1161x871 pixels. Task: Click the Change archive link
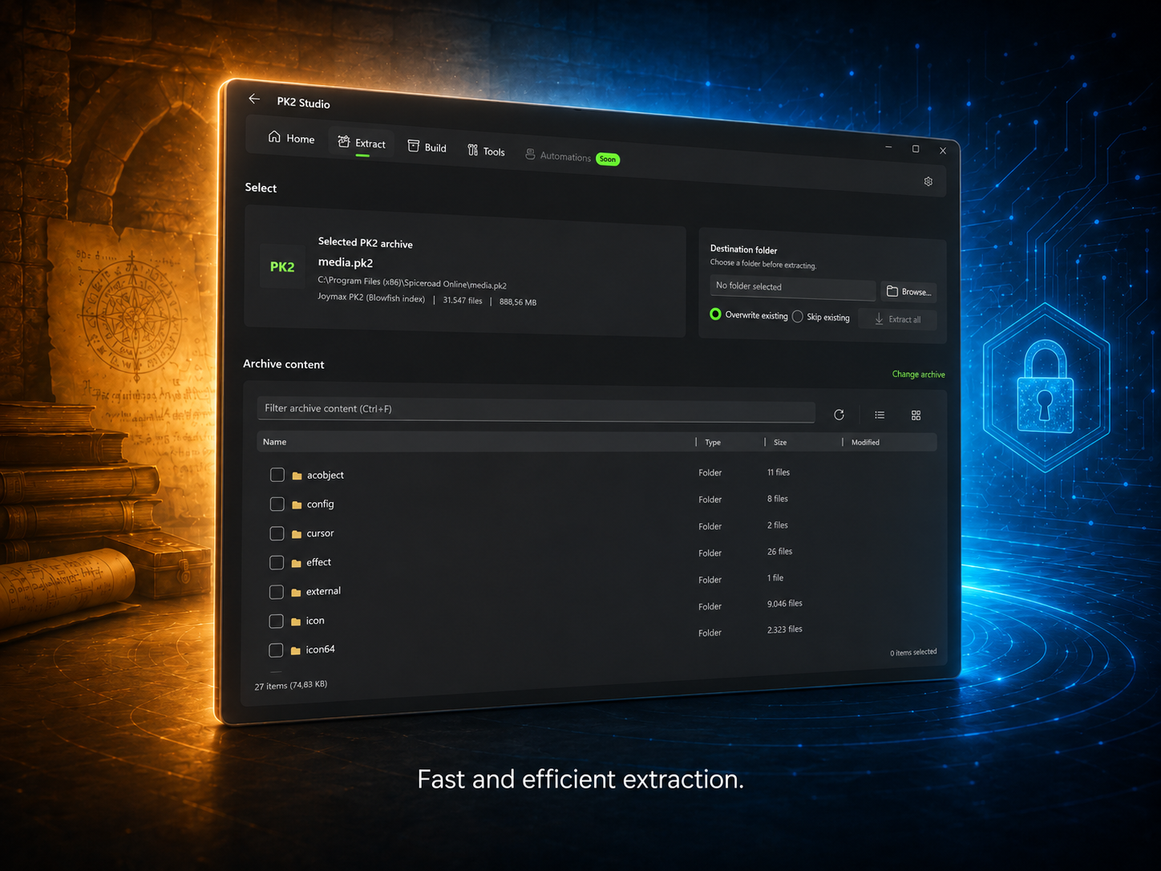coord(918,375)
